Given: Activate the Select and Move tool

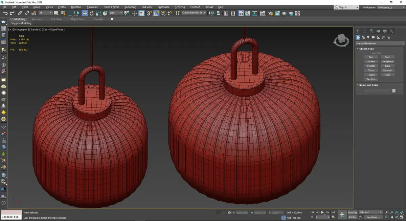Looking at the screenshot, I should [85, 13].
